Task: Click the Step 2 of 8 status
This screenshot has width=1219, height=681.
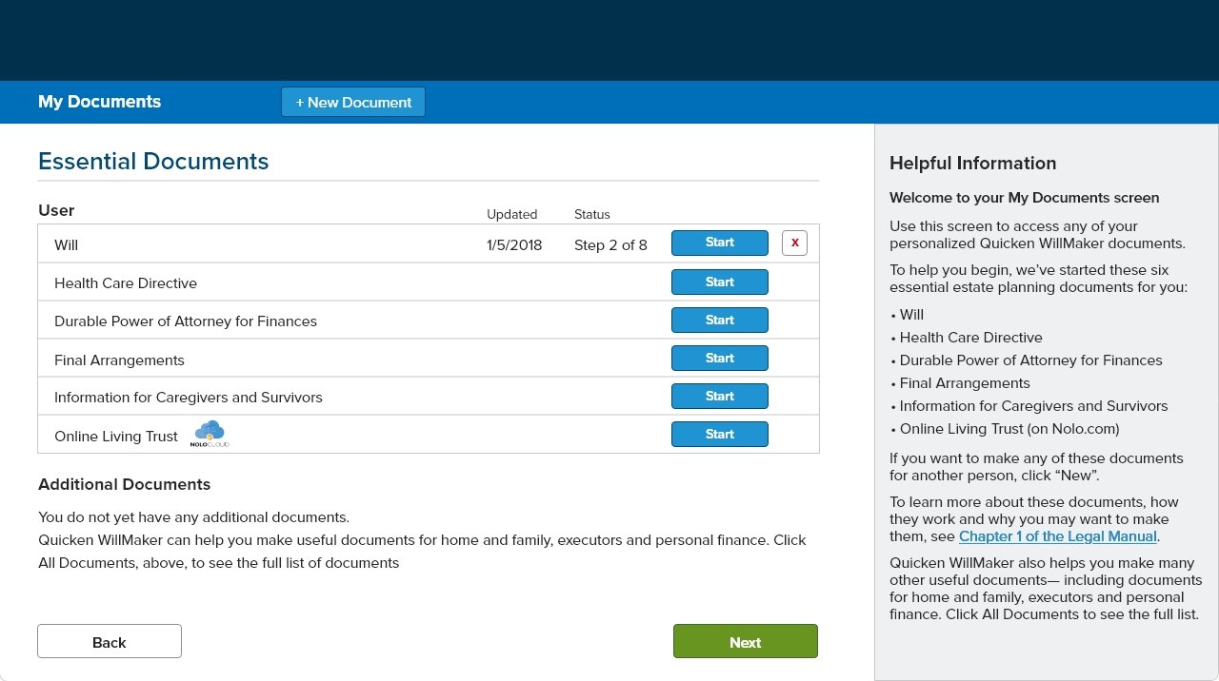Action: click(610, 245)
